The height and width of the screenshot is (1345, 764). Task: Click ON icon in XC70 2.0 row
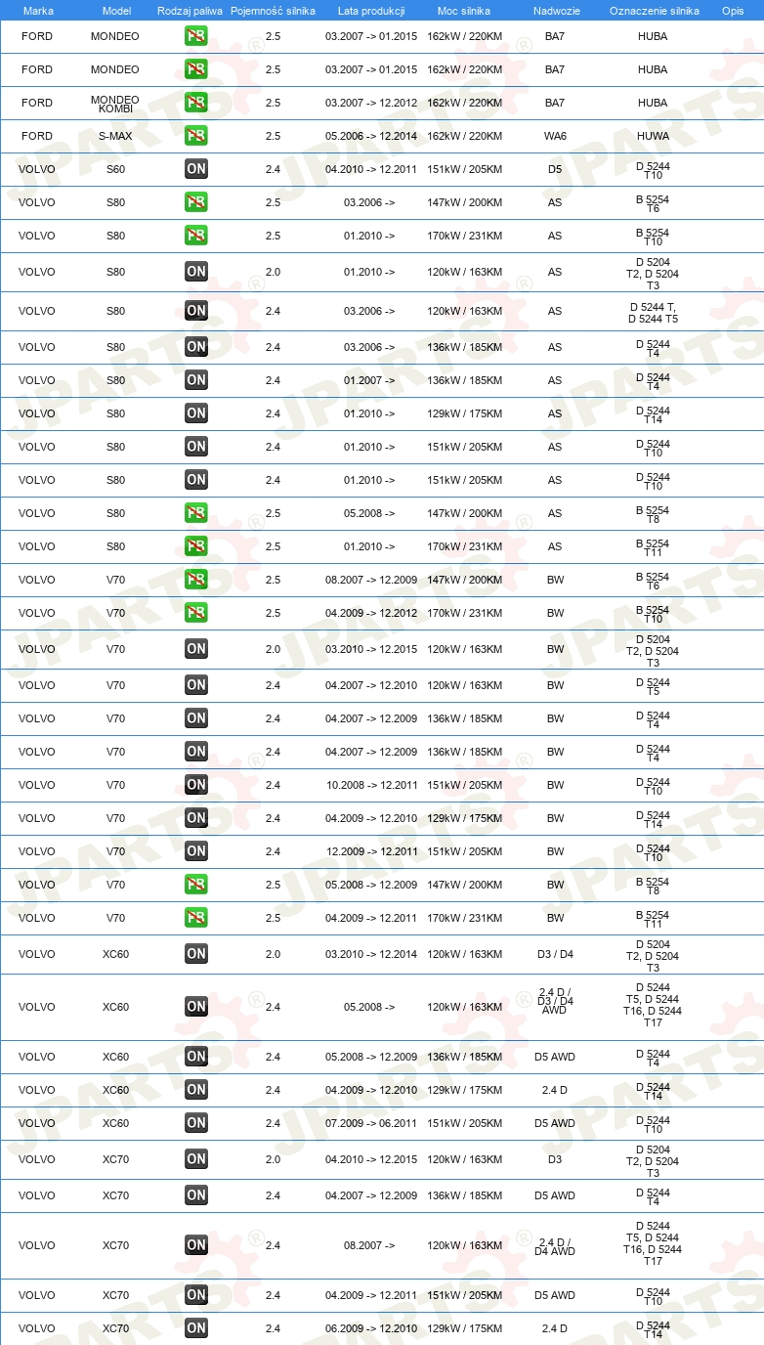(x=196, y=1159)
